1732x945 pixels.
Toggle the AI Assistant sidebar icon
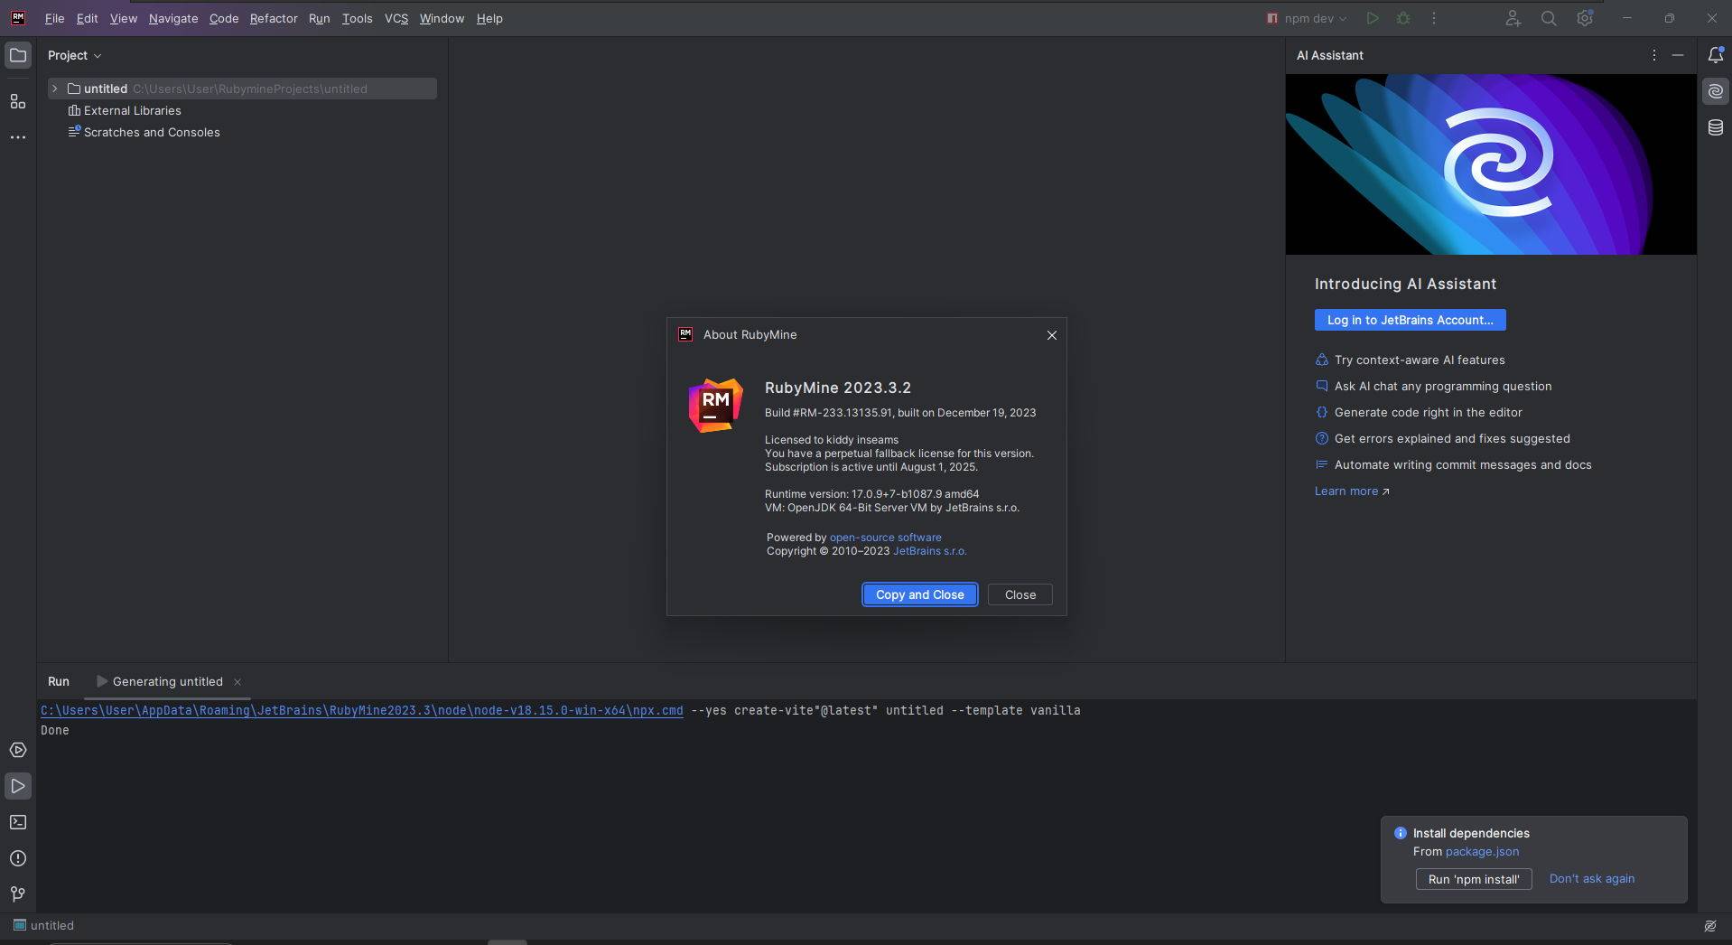point(1715,91)
